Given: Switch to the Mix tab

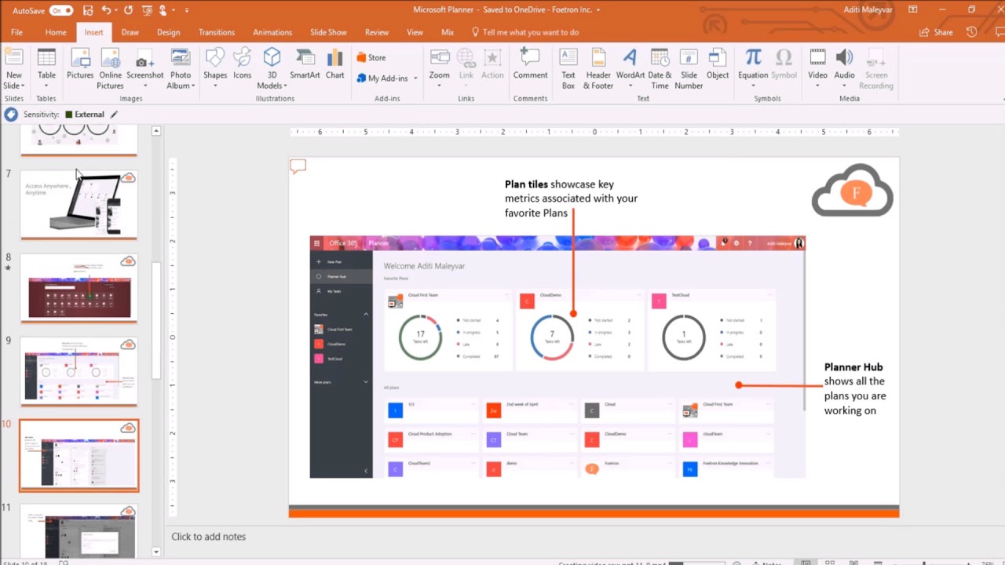Looking at the screenshot, I should tap(448, 32).
